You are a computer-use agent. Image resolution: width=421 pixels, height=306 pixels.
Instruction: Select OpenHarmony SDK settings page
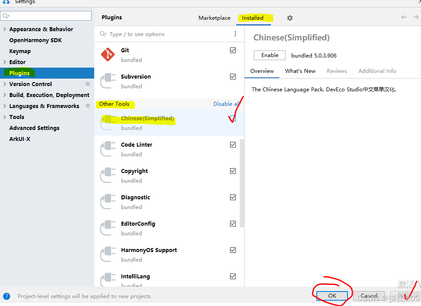click(x=36, y=40)
